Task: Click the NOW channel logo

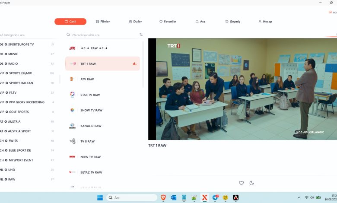Action: click(x=72, y=157)
